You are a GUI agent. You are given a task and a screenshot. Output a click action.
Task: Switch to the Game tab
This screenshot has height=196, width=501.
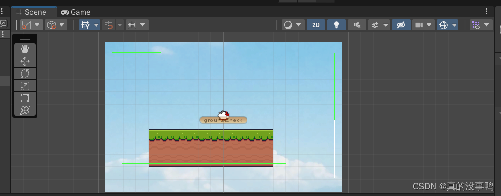click(x=76, y=12)
